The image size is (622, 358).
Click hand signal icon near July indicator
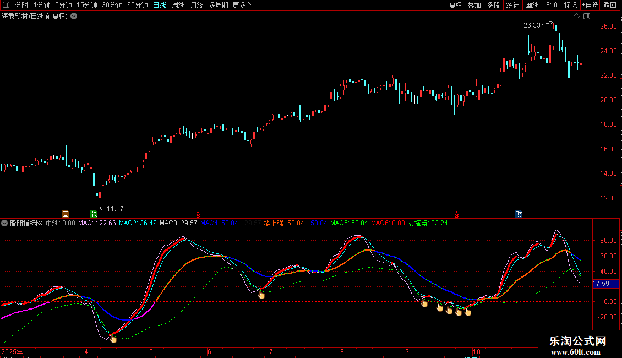pos(261,295)
